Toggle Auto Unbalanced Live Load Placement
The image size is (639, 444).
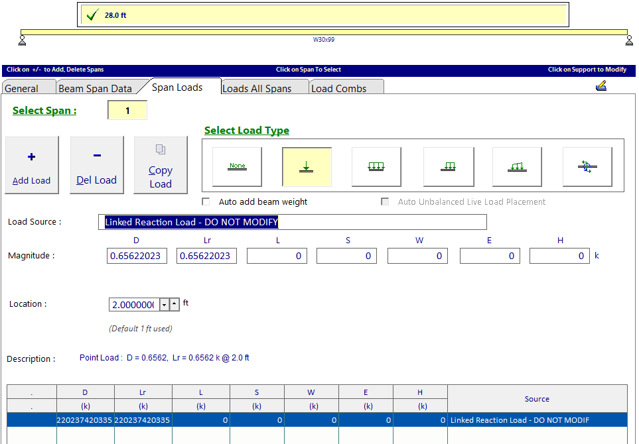tap(385, 202)
